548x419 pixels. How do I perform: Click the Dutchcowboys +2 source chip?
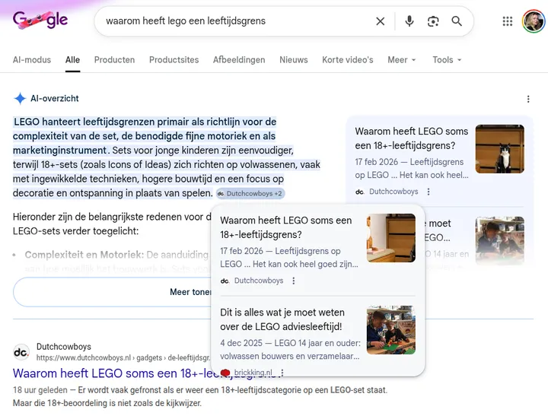(250, 193)
